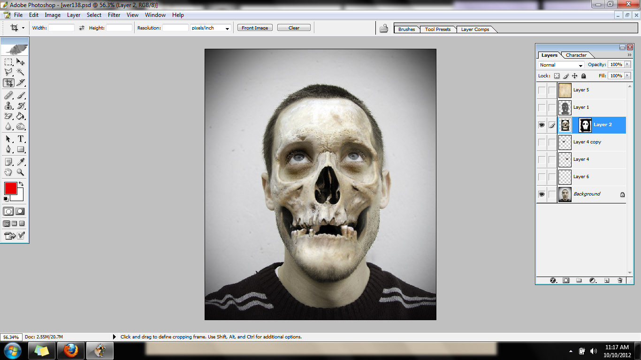Create new fill or adjustment layer
641x360 pixels.
click(x=592, y=280)
